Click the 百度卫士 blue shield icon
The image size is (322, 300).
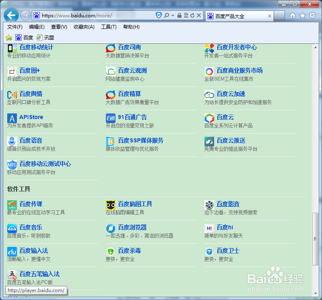click(x=209, y=252)
